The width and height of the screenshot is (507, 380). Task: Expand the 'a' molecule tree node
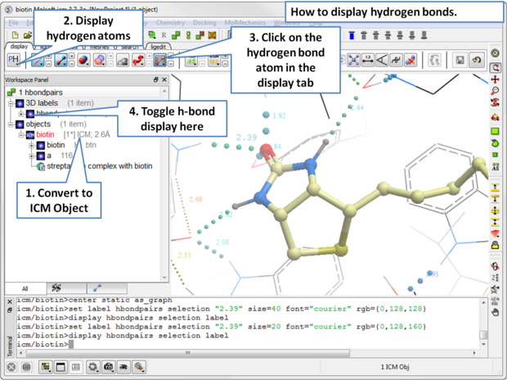pos(31,156)
